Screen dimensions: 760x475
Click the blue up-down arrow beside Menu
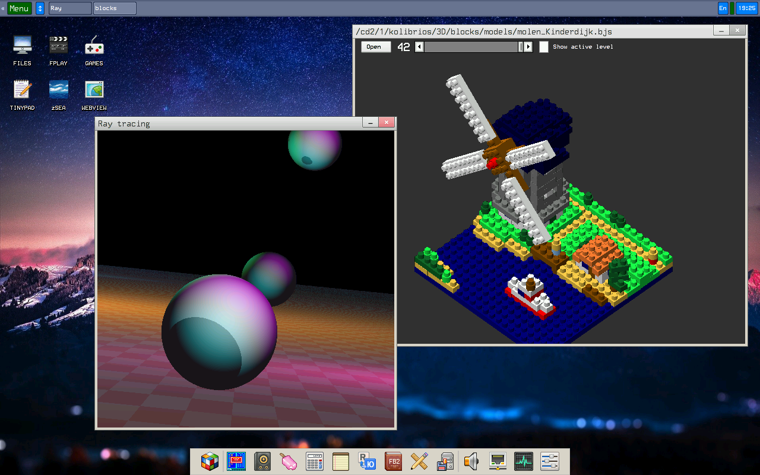pos(40,8)
